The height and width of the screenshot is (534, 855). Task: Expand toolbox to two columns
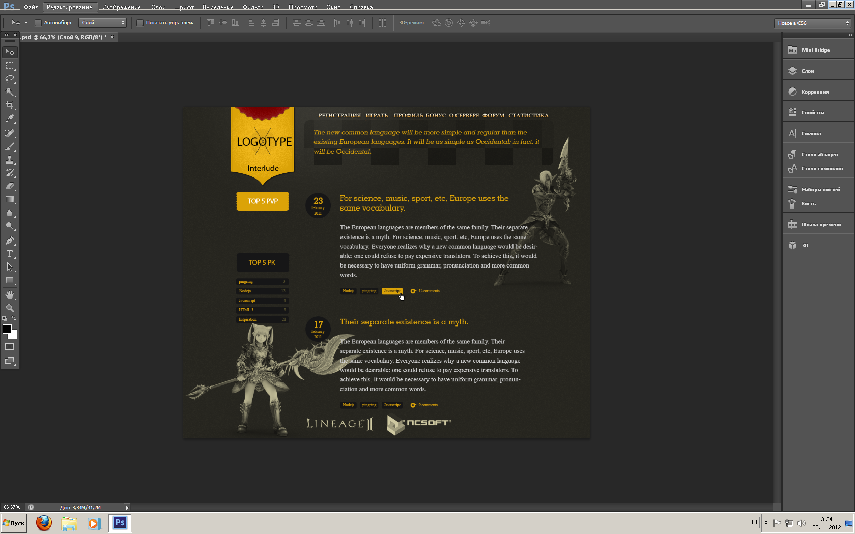click(x=7, y=35)
